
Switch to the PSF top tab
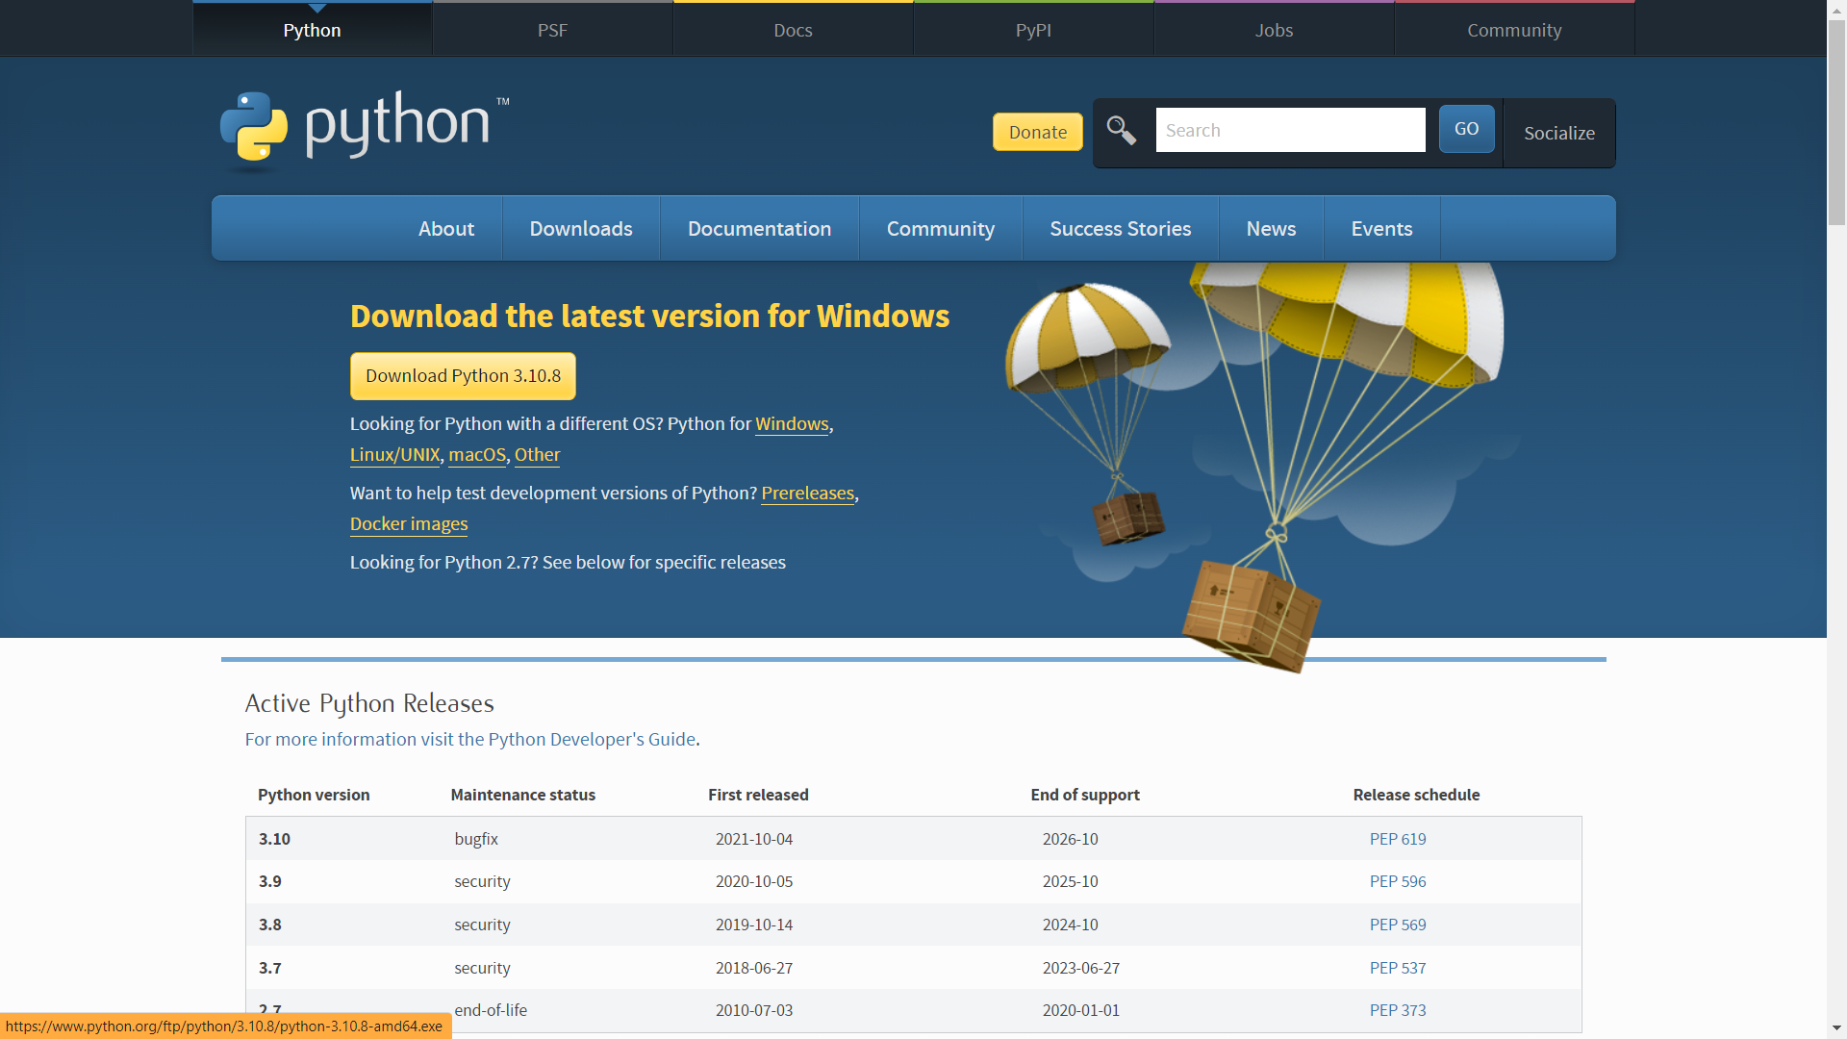pos(552,30)
